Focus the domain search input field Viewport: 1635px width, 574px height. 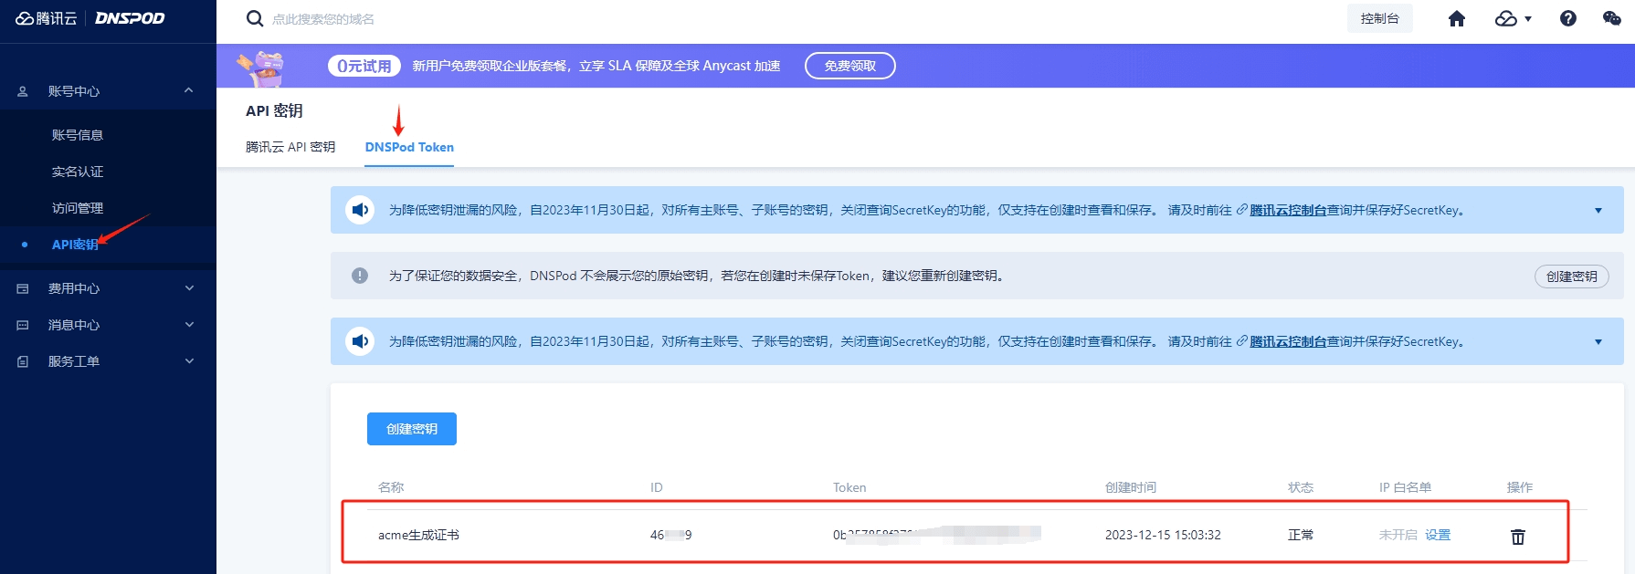pyautogui.click(x=322, y=19)
